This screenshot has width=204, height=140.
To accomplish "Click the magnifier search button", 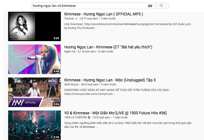I will (162, 6).
